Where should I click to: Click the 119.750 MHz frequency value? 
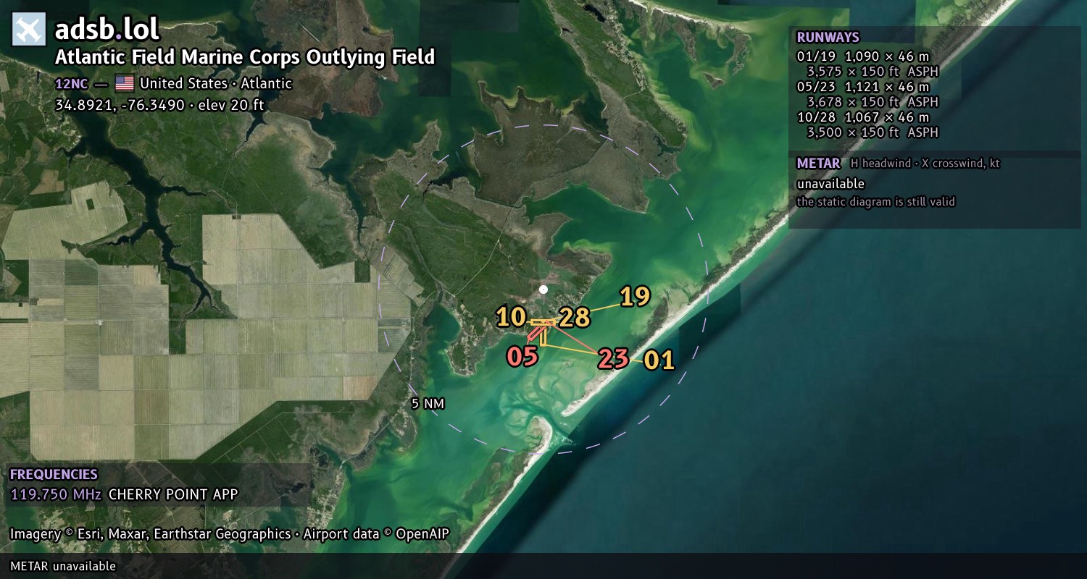(56, 496)
